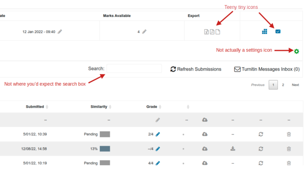Screen dimensions: 307x171
Task: Edit the 2/4 grade with blue pencil
Action: point(158,134)
